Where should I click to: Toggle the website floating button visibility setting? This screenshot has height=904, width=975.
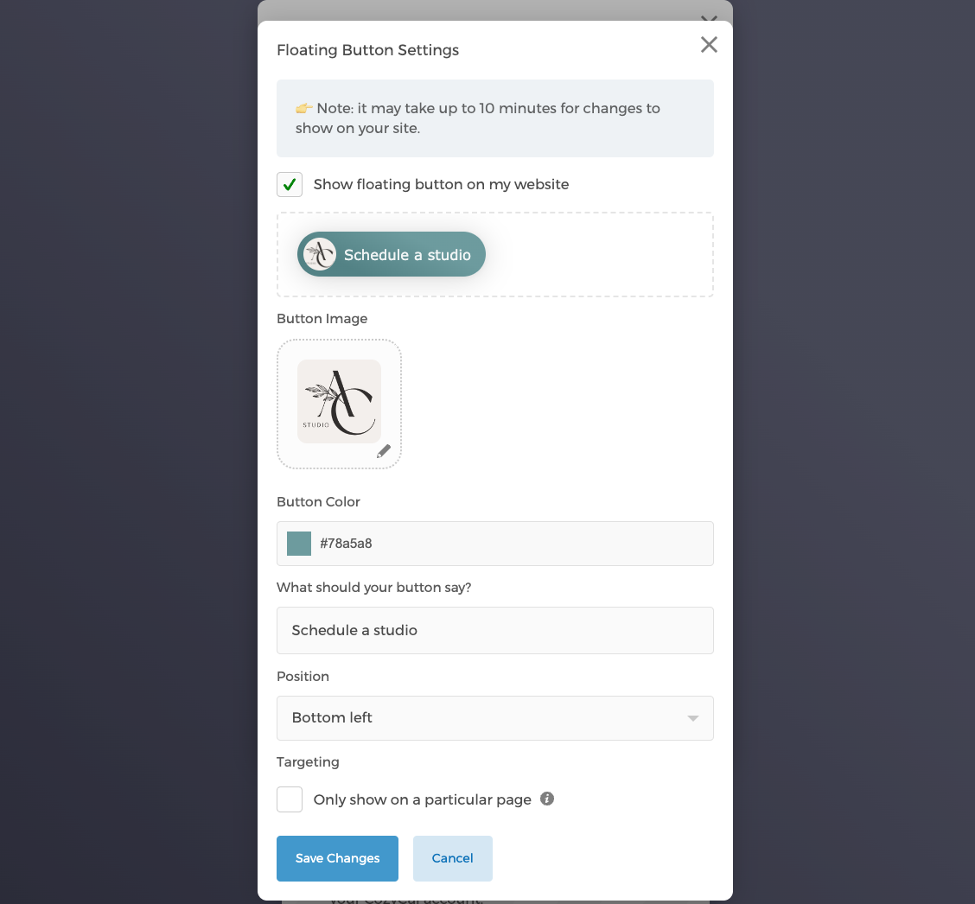coord(290,184)
